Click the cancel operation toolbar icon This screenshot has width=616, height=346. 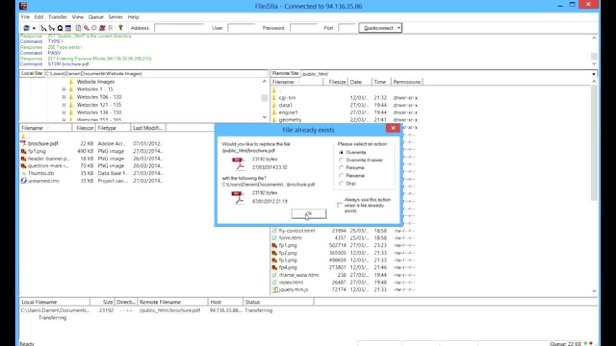[94, 28]
